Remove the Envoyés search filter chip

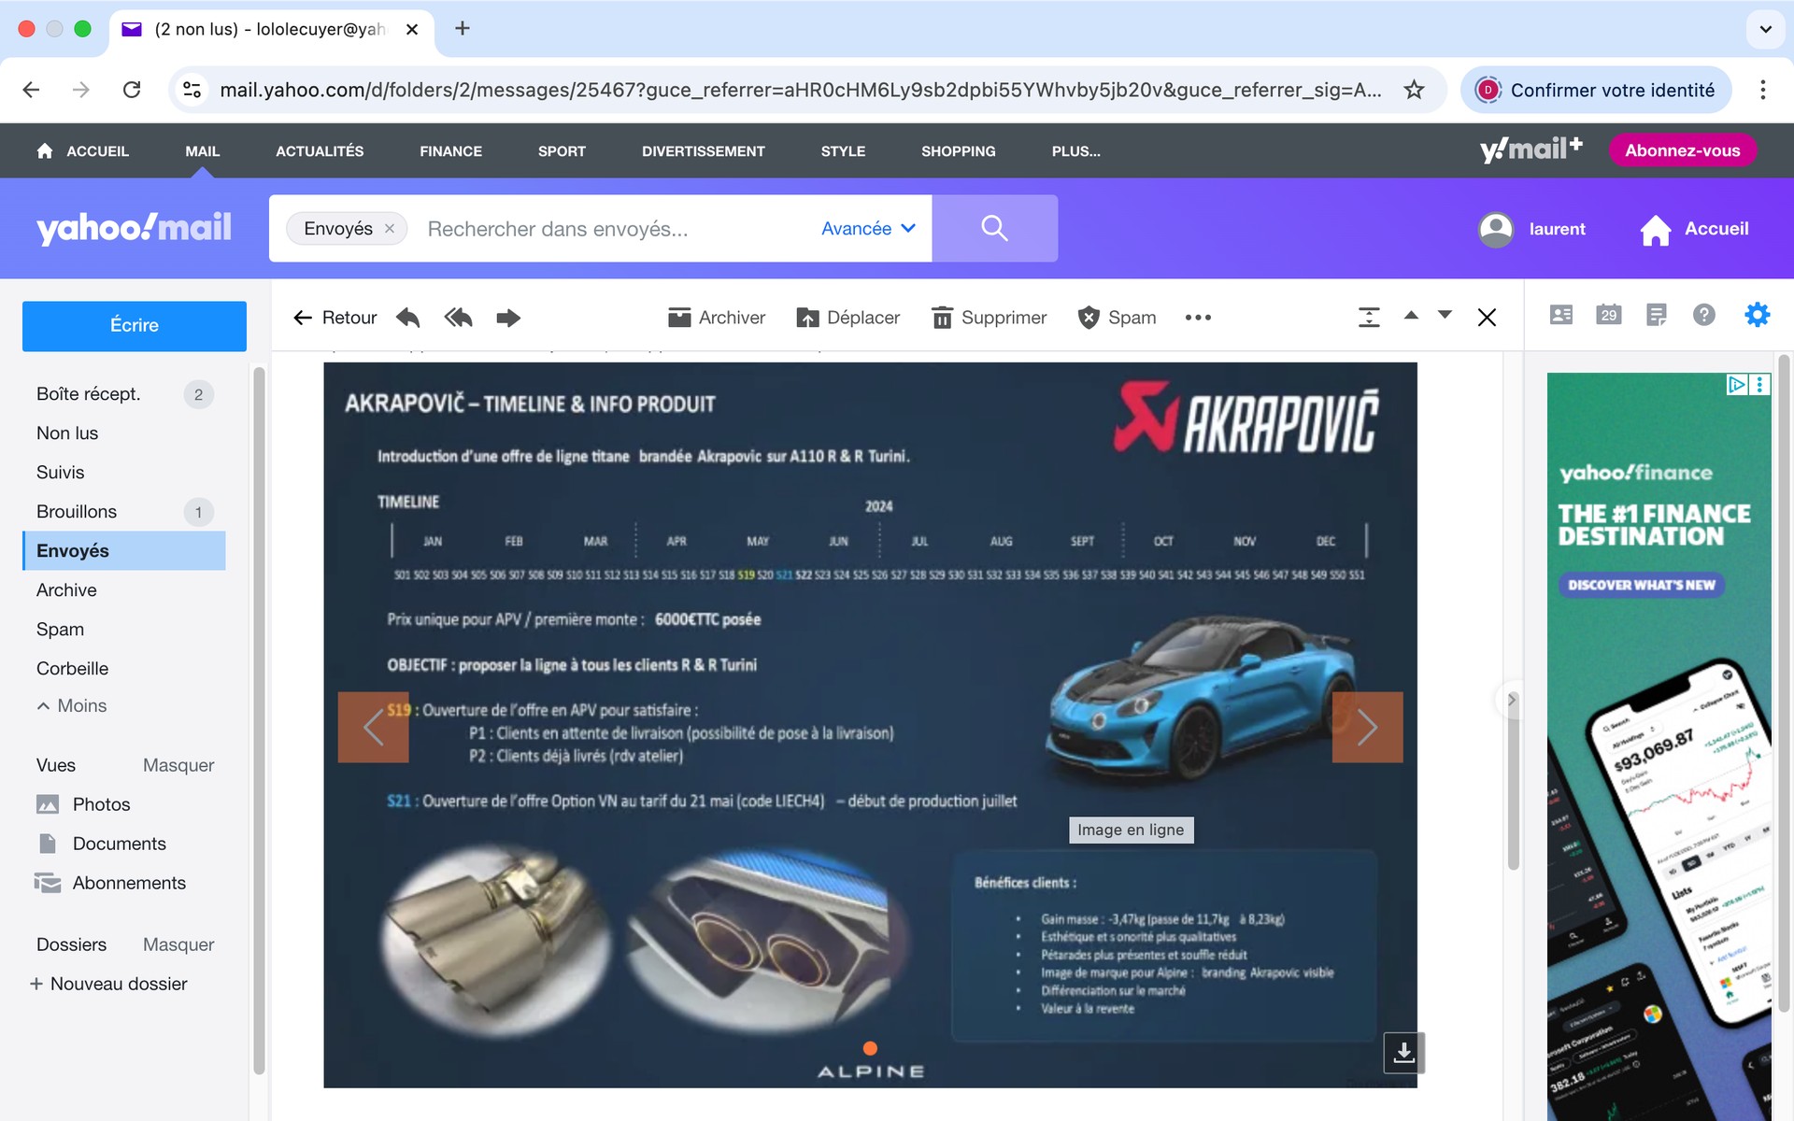pyautogui.click(x=390, y=229)
